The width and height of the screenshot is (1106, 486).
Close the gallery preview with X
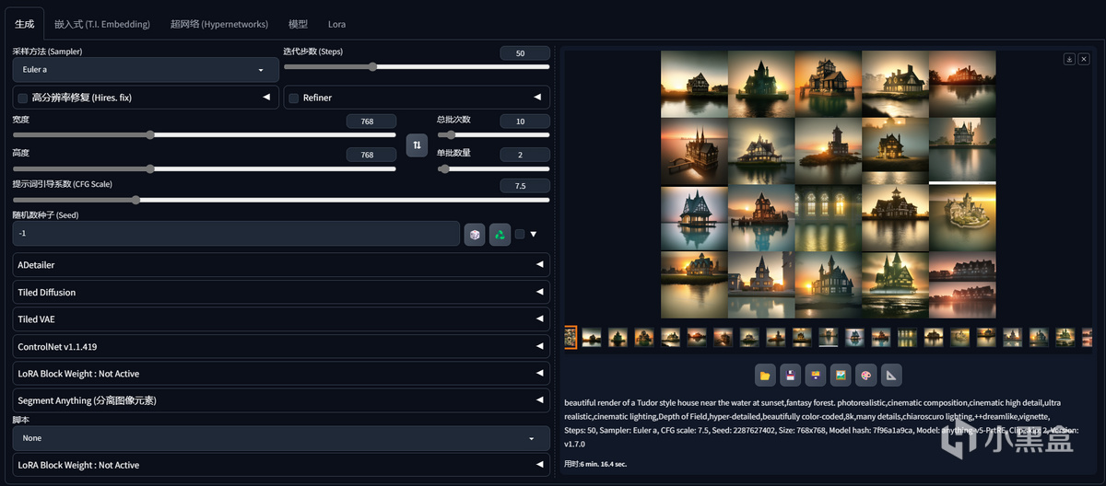[x=1084, y=59]
